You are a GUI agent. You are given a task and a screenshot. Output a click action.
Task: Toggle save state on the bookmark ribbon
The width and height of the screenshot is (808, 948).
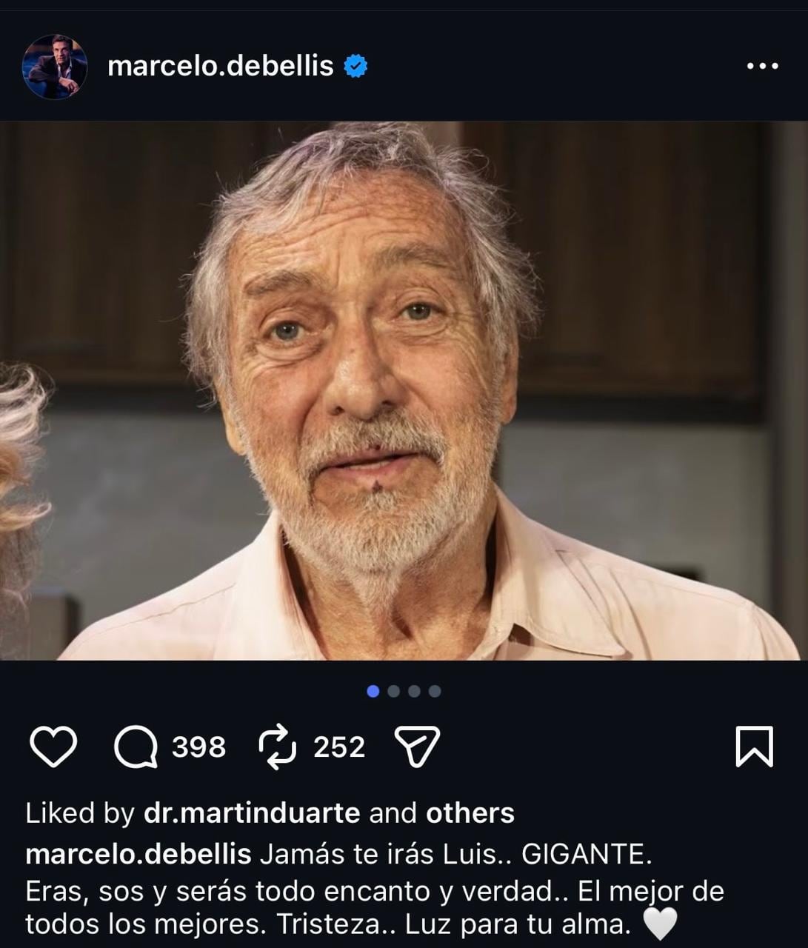click(x=756, y=748)
